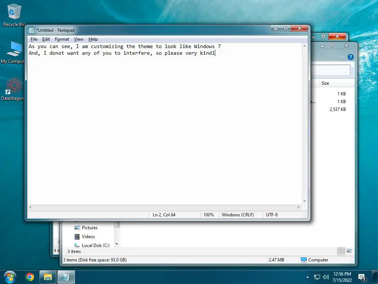Maximize the rearmost Explorer window
The height and width of the screenshot is (284, 378).
323,37
